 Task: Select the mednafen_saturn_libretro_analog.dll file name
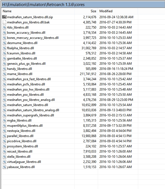[33, 110]
